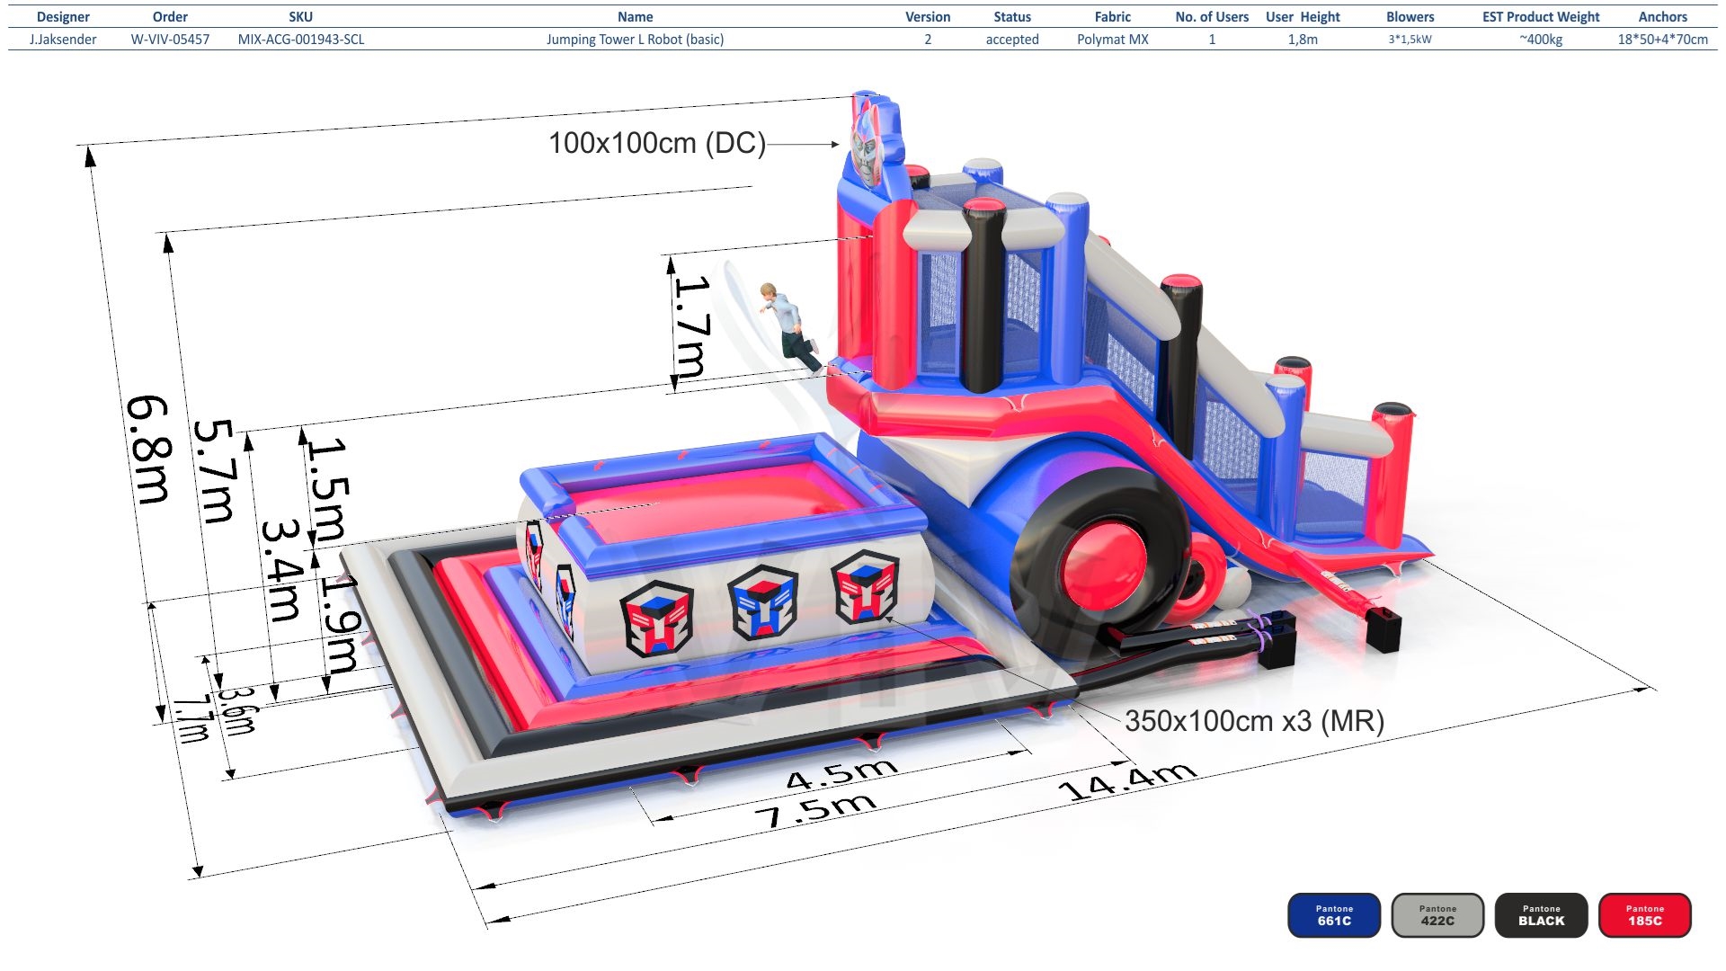
Task: Click the child figure on the slide
Action: tap(789, 326)
